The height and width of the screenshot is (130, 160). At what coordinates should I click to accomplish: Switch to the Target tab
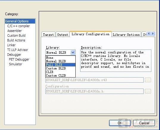click(48, 35)
